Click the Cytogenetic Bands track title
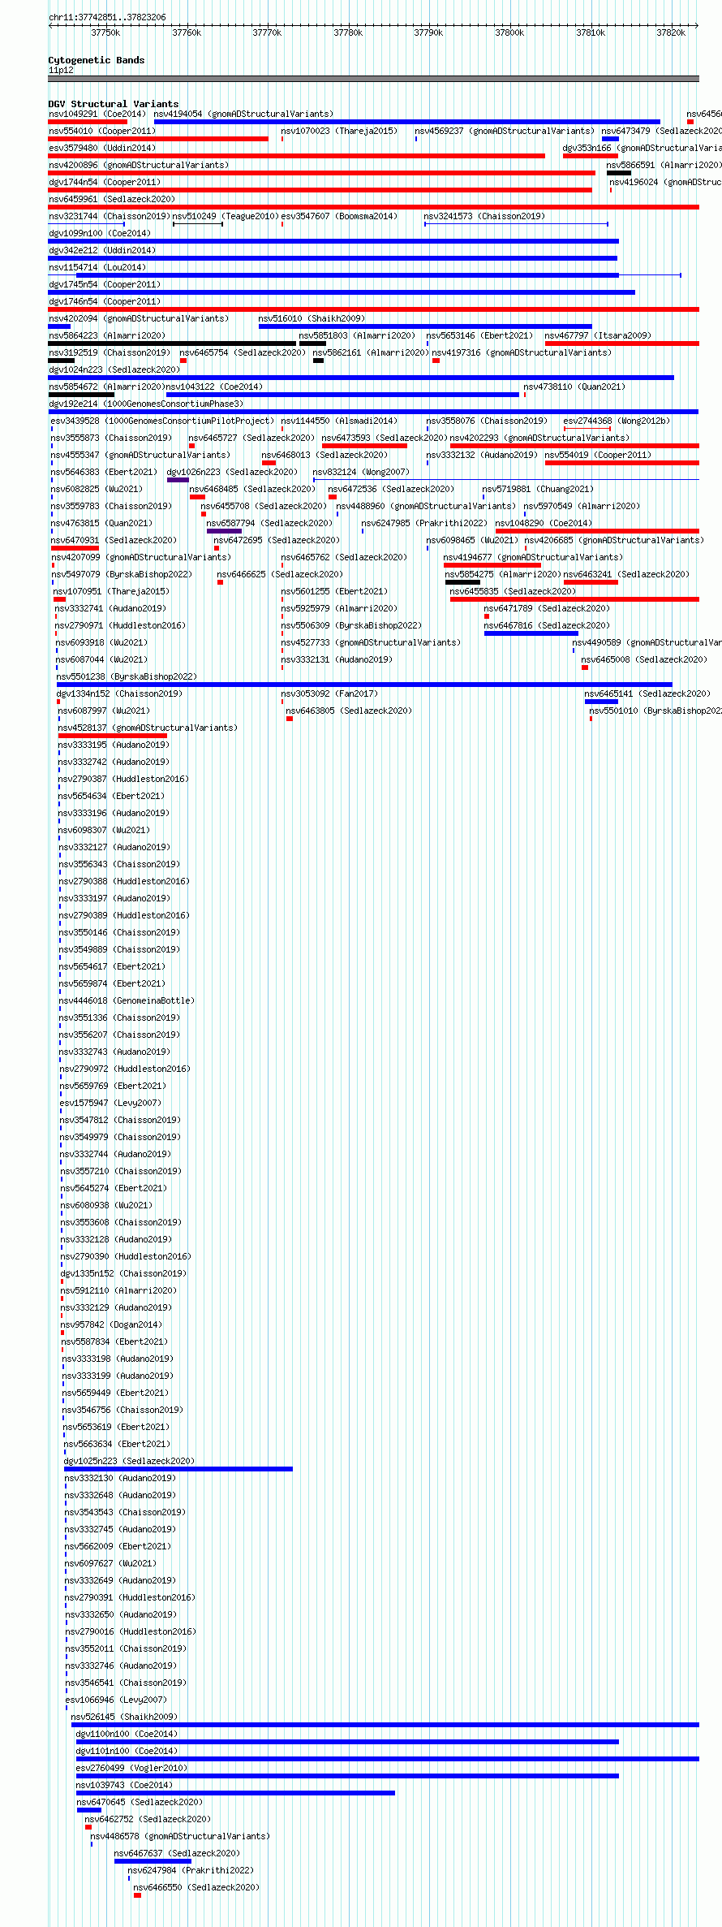Screen dimensions: 722x1927 [97, 60]
